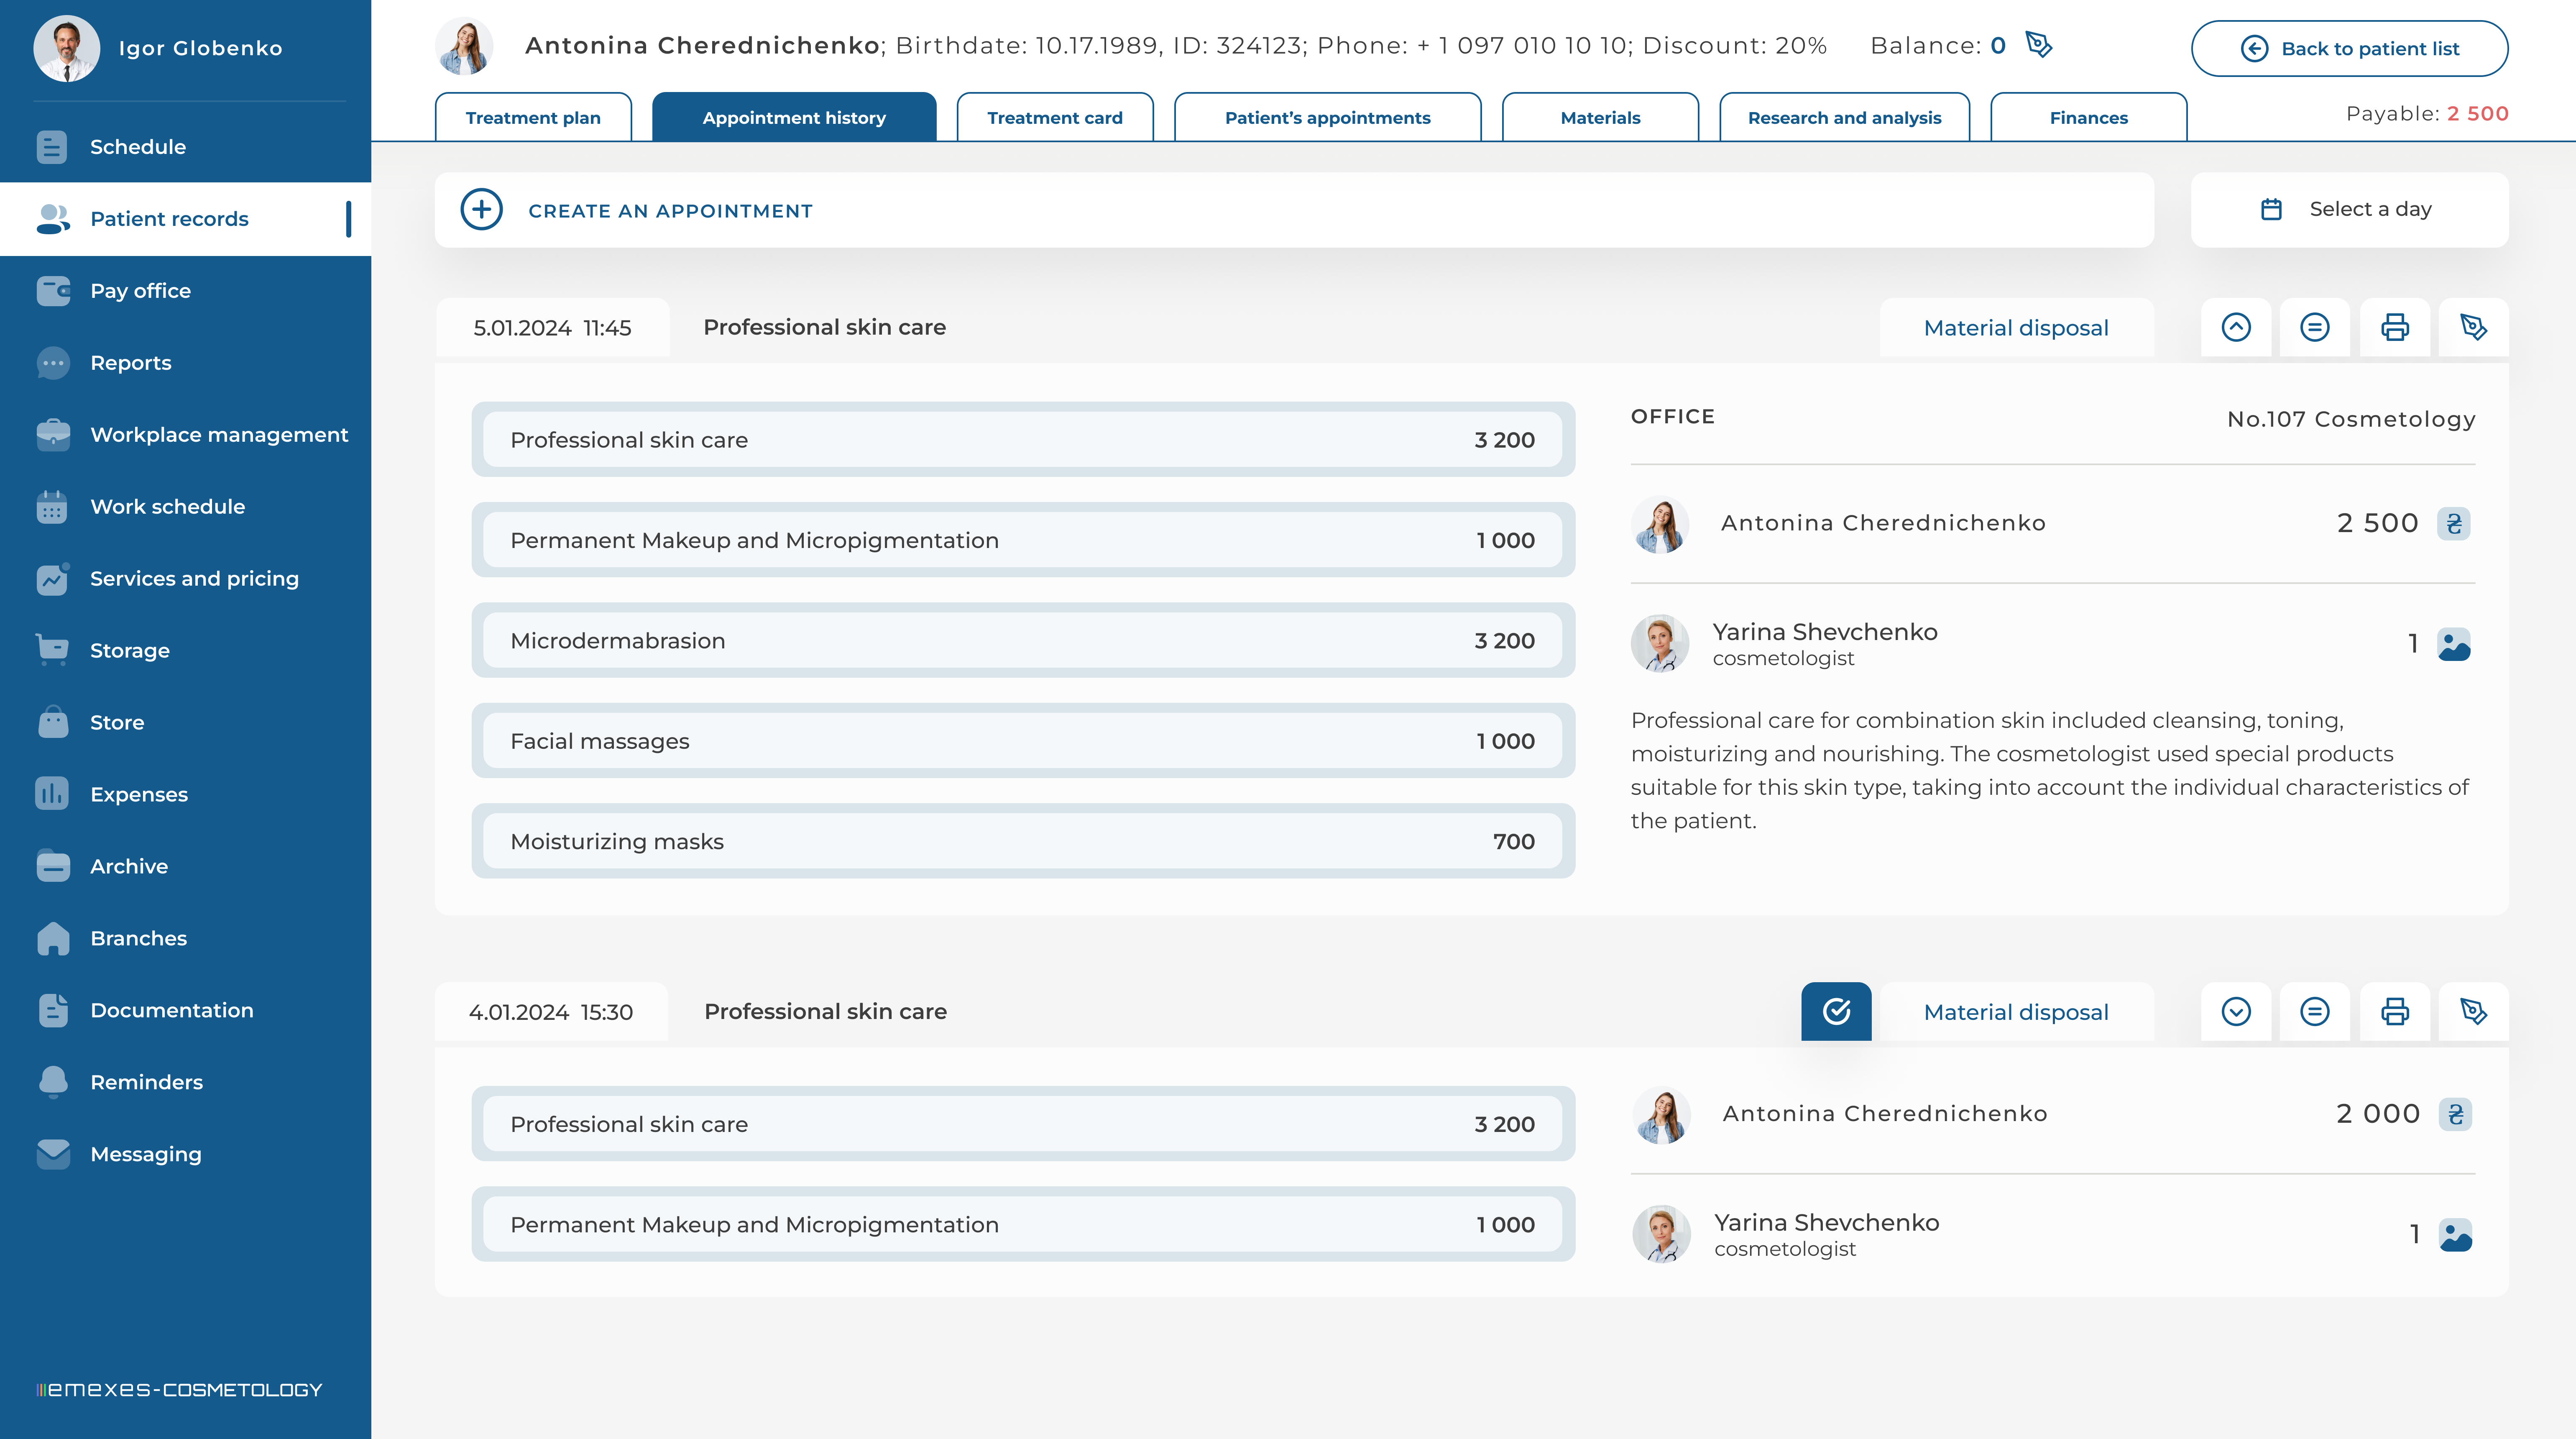Select the Microdermabrasion service row
The width and height of the screenshot is (2576, 1439).
click(1022, 640)
